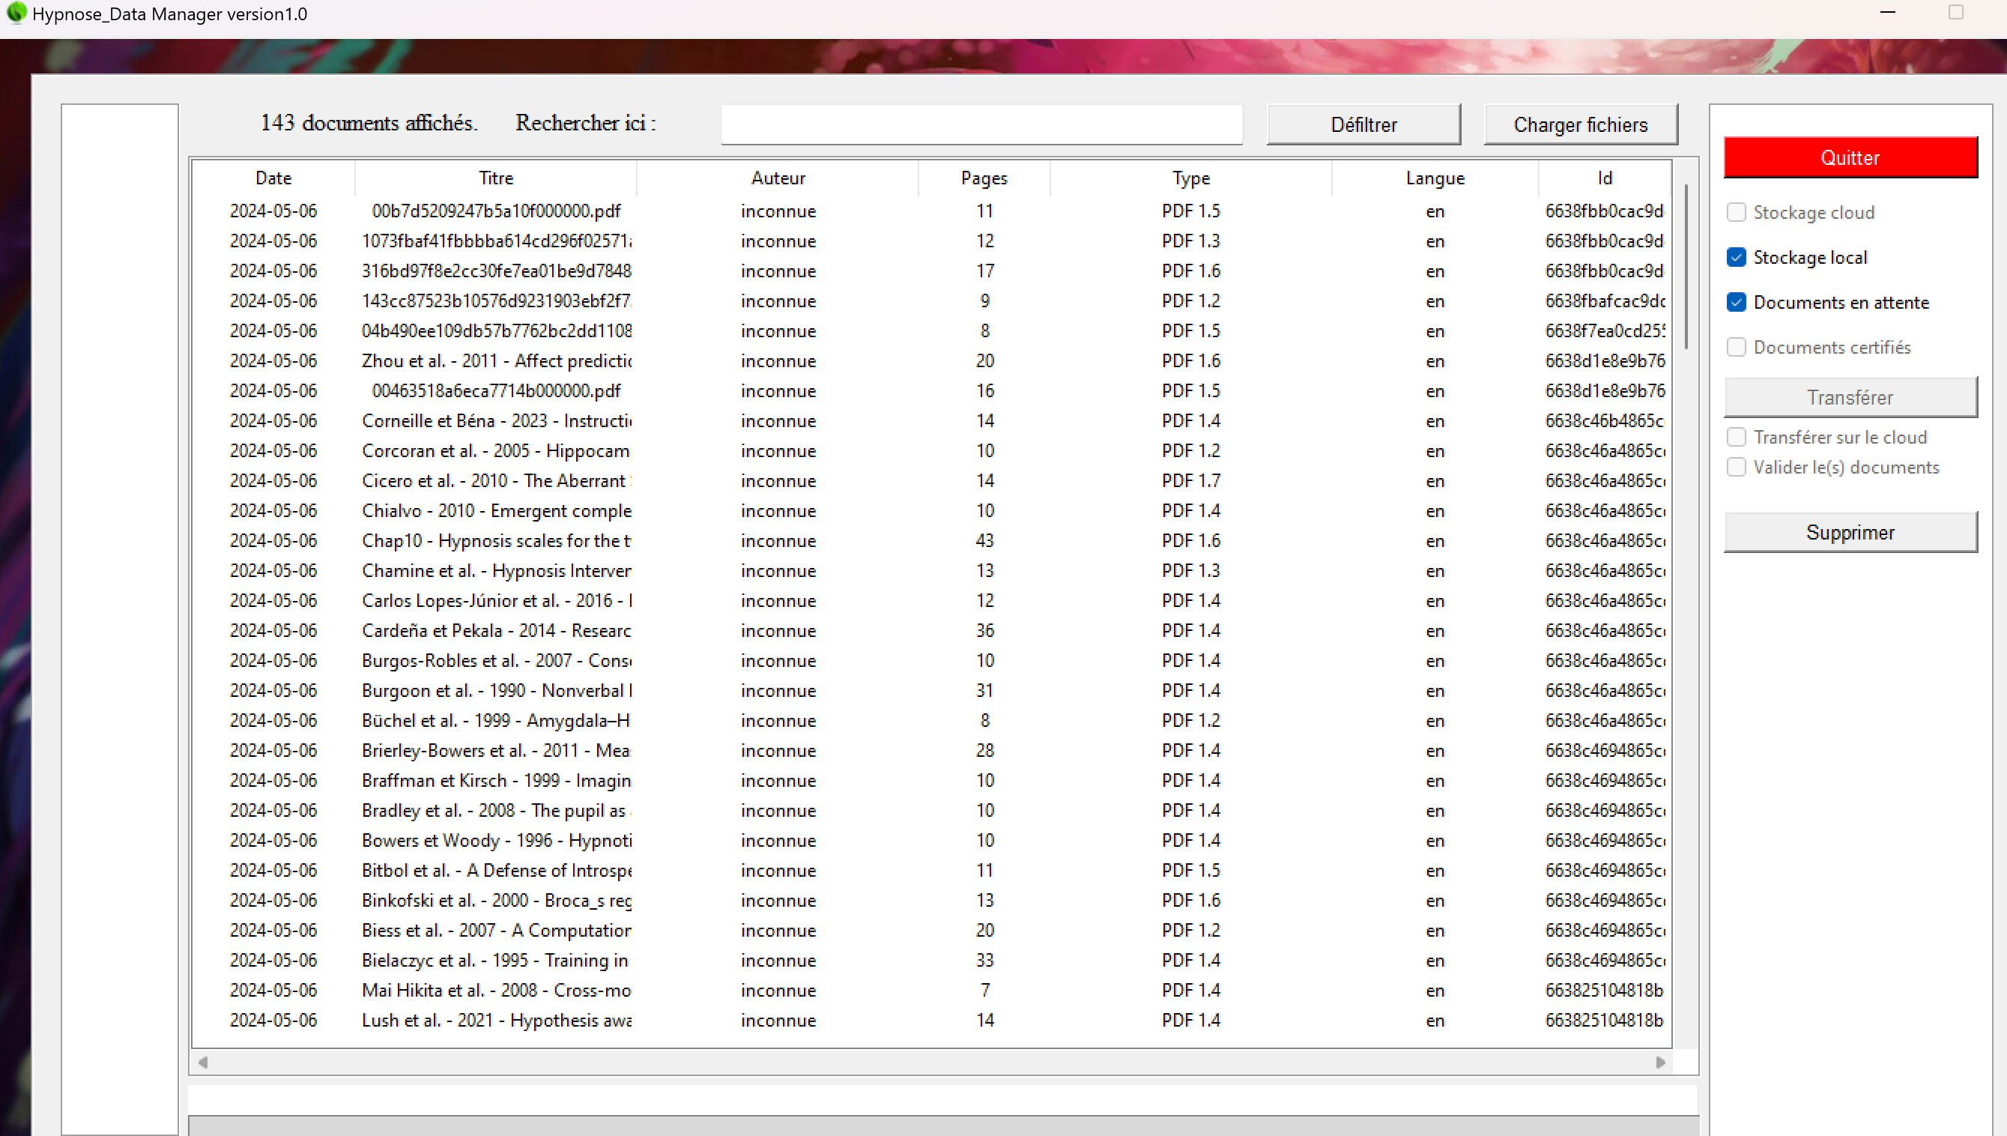This screenshot has width=2007, height=1136.
Task: Minimize the Hypnose_Data Manager window
Action: point(1888,13)
